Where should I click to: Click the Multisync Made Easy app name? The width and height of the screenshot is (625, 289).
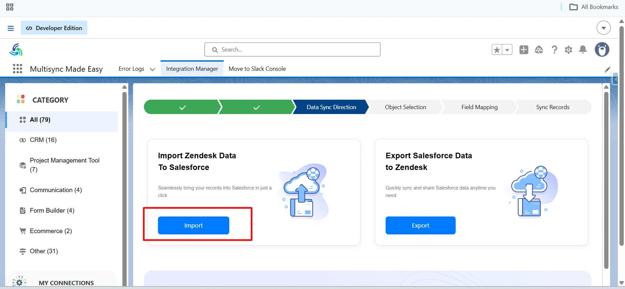[x=66, y=69]
